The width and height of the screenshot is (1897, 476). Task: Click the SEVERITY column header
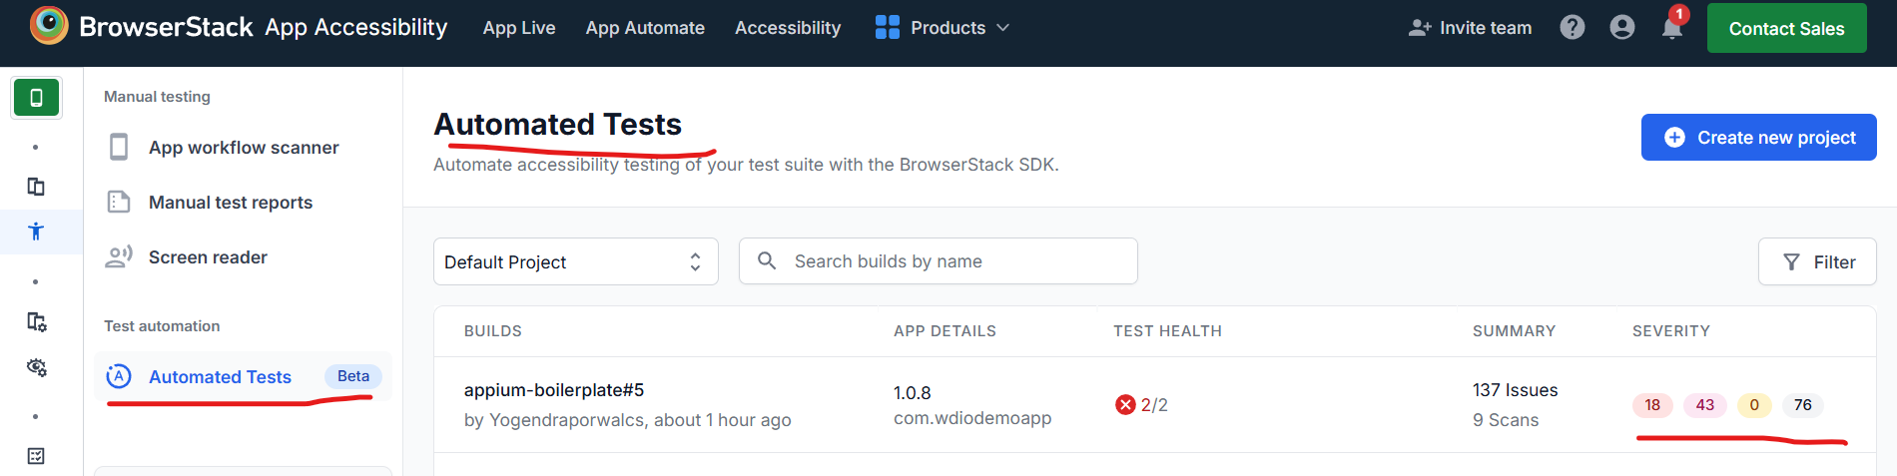coord(1671,331)
